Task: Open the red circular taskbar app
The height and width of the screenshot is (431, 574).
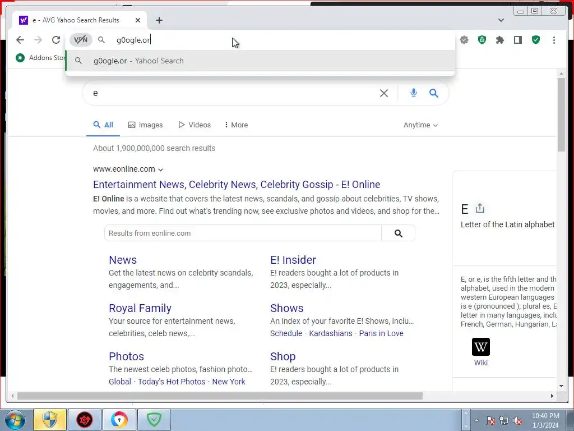Action: point(85,420)
